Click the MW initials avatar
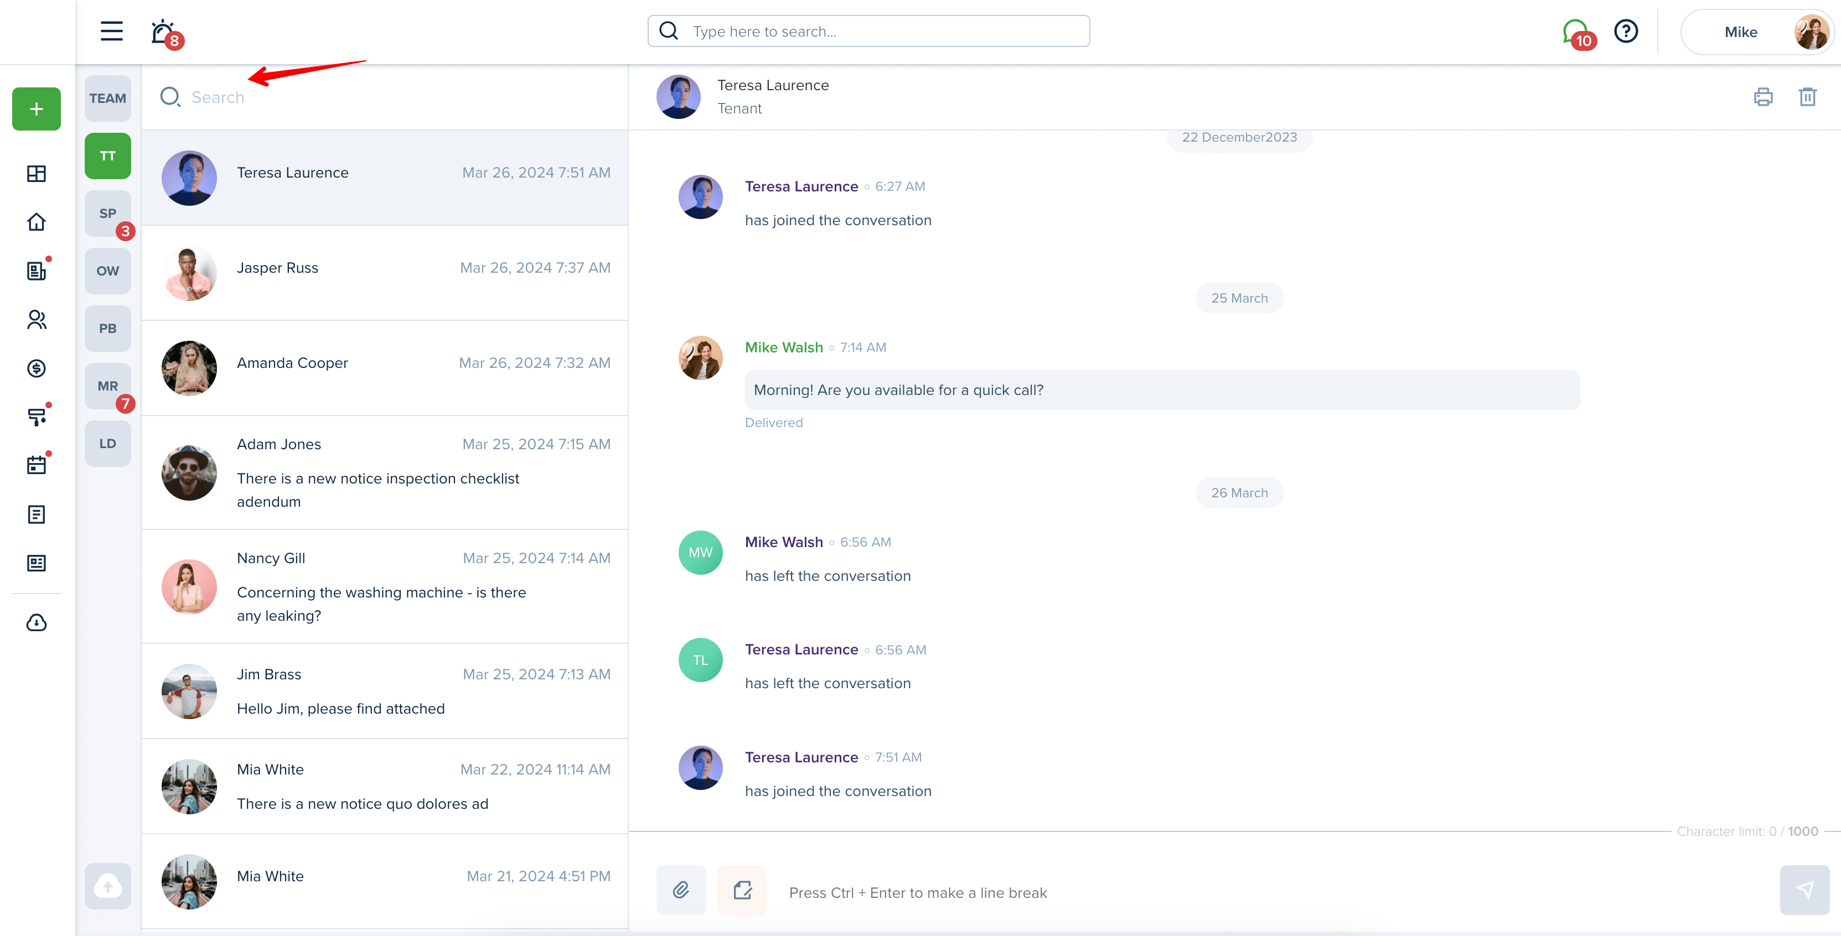Screen dimensions: 1841x936 coord(700,552)
